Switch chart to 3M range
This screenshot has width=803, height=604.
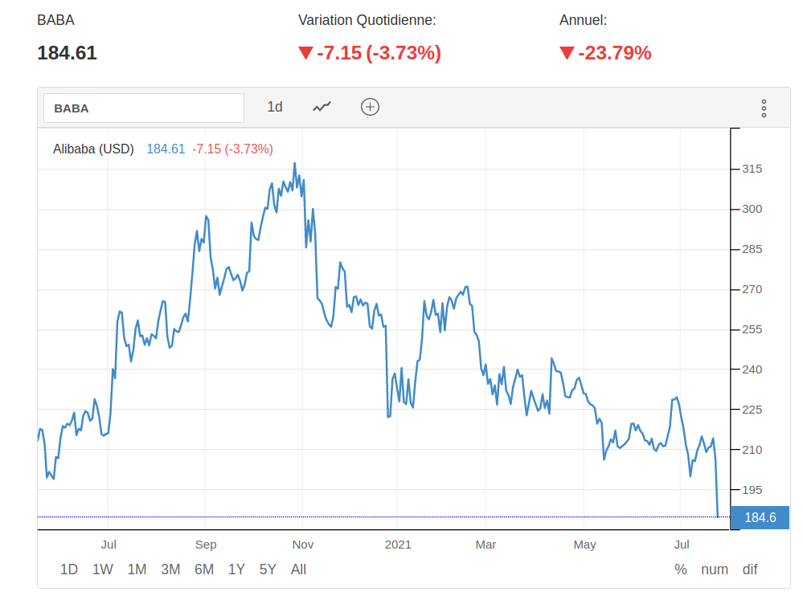point(170,569)
